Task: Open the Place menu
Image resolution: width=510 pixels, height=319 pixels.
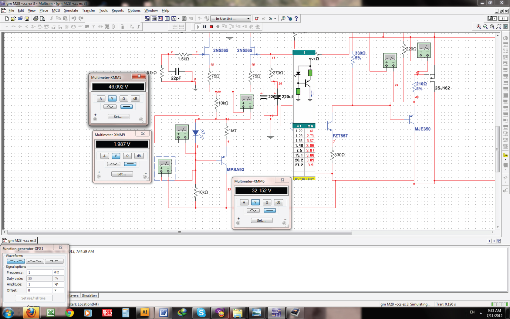Action: point(44,10)
